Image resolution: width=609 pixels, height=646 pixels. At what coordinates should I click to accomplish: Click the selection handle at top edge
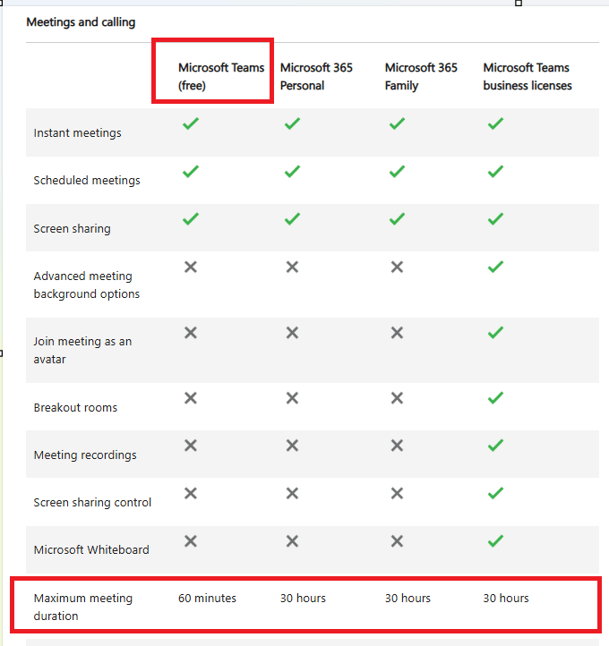(x=519, y=3)
